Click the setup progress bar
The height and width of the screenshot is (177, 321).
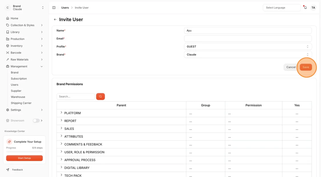(x=24, y=152)
